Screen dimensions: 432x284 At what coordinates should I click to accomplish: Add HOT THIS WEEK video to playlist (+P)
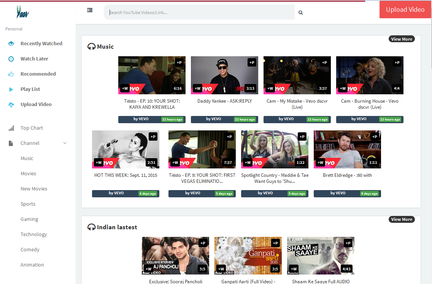click(x=153, y=136)
